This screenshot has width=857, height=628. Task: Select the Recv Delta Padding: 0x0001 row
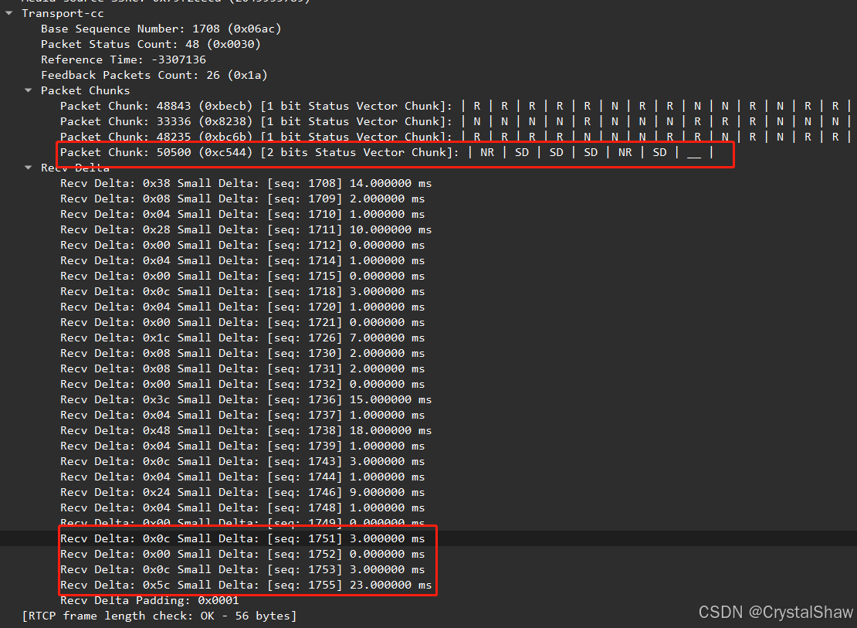pos(150,600)
